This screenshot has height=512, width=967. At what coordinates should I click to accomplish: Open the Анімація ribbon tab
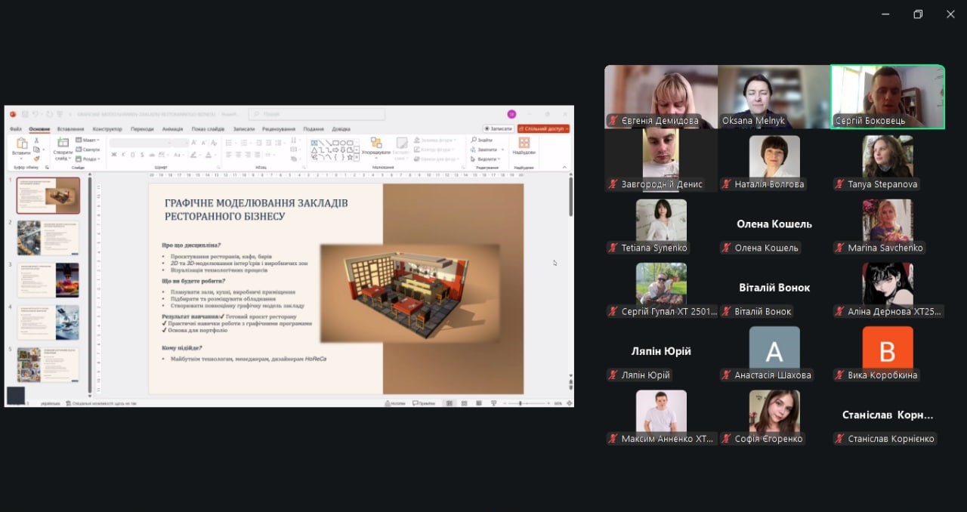pyautogui.click(x=172, y=129)
